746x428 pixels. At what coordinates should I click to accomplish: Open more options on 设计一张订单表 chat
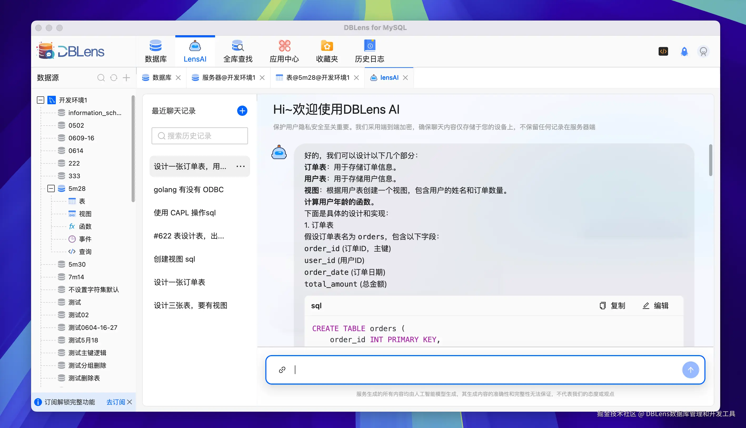(240, 166)
